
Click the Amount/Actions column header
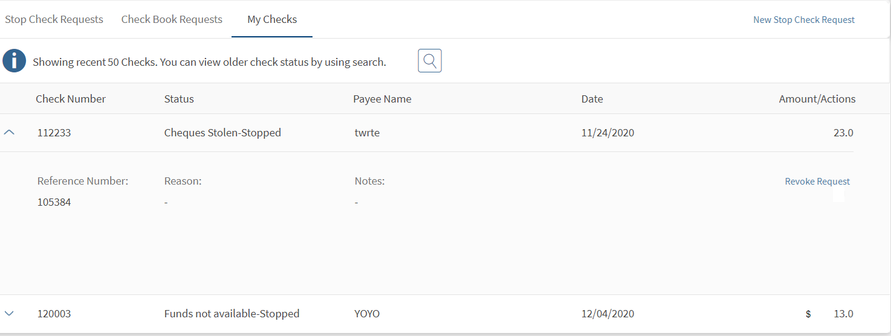817,99
